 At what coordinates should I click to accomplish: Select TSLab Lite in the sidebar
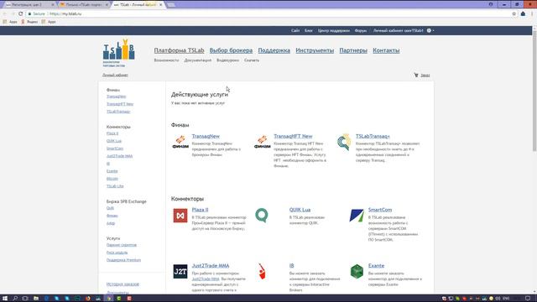[x=115, y=186]
